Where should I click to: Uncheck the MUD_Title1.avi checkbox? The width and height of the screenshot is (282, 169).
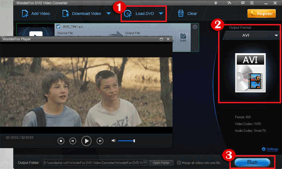[x=58, y=26]
